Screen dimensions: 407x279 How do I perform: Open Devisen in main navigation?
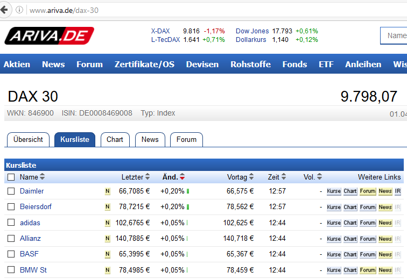pyautogui.click(x=202, y=64)
